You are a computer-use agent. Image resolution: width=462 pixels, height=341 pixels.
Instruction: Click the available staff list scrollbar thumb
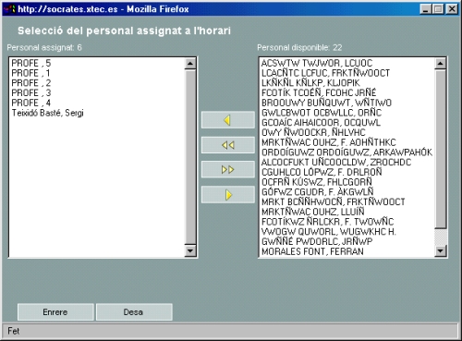pos(441,149)
